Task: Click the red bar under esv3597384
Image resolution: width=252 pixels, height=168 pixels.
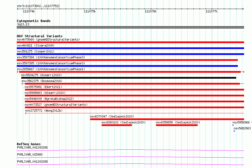Action: tap(127, 60)
